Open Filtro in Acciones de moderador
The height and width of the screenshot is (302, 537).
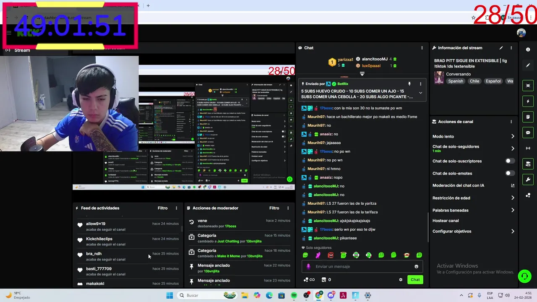(274, 208)
